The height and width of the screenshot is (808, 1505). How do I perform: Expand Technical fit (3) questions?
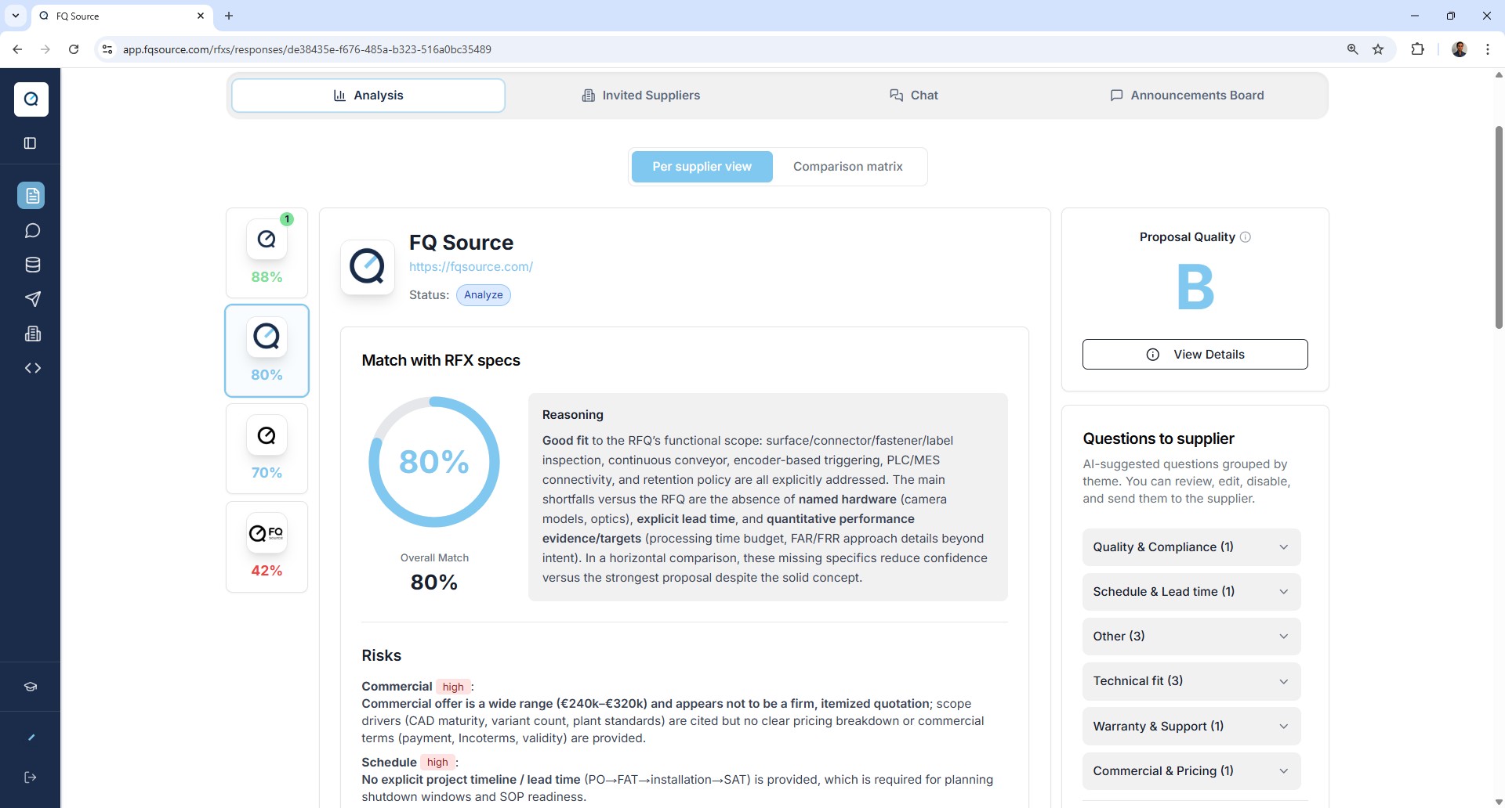coord(1191,681)
